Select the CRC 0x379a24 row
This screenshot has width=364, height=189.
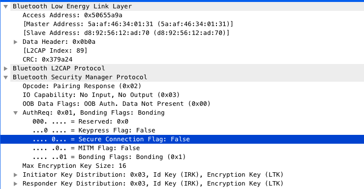(182, 60)
